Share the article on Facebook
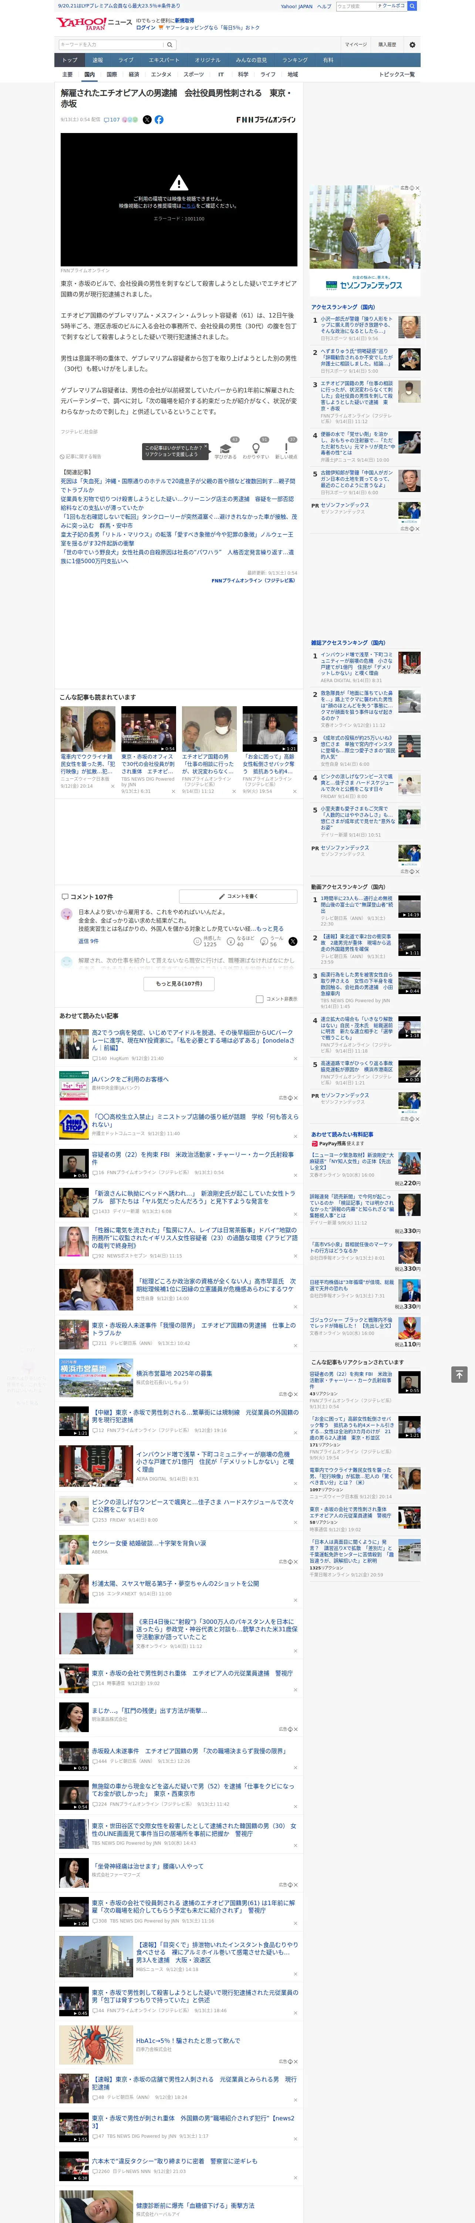The width and height of the screenshot is (475, 2223). coord(159,120)
